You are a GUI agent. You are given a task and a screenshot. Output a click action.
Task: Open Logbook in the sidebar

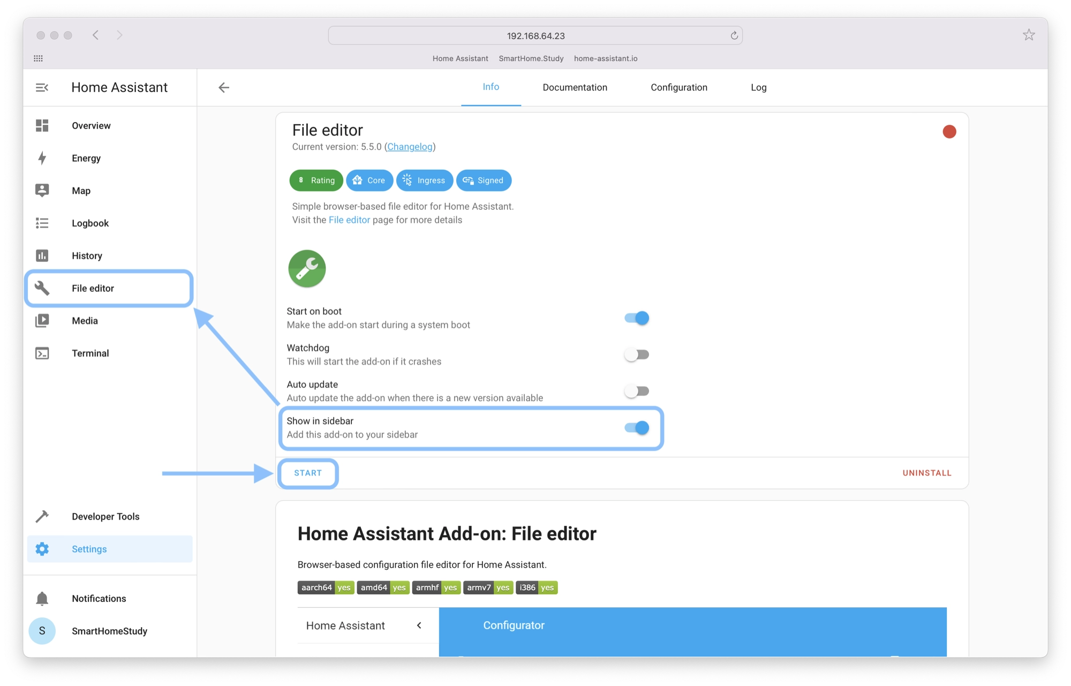coord(110,223)
